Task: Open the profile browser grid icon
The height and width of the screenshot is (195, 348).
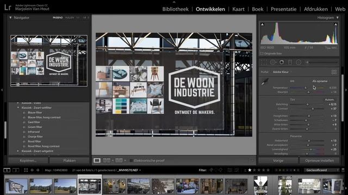Action: click(x=334, y=72)
